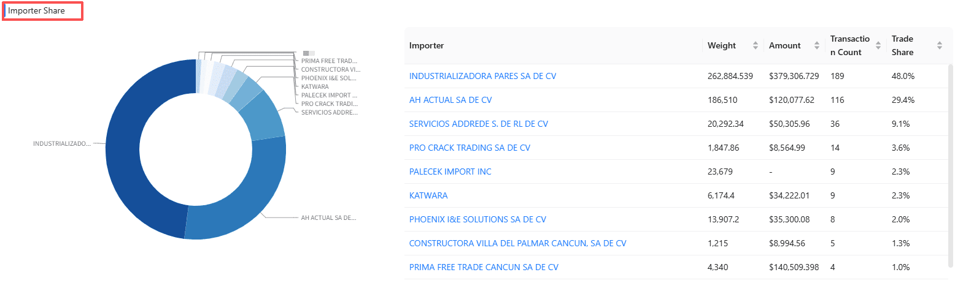Sort by Transaction Count arrows
Image resolution: width=955 pixels, height=283 pixels.
pyautogui.click(x=878, y=45)
